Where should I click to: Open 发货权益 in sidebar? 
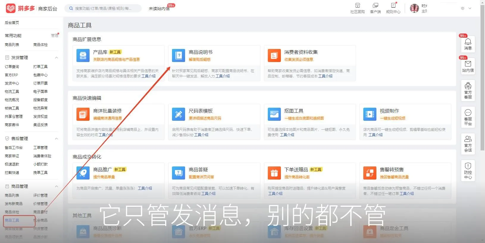40,117
